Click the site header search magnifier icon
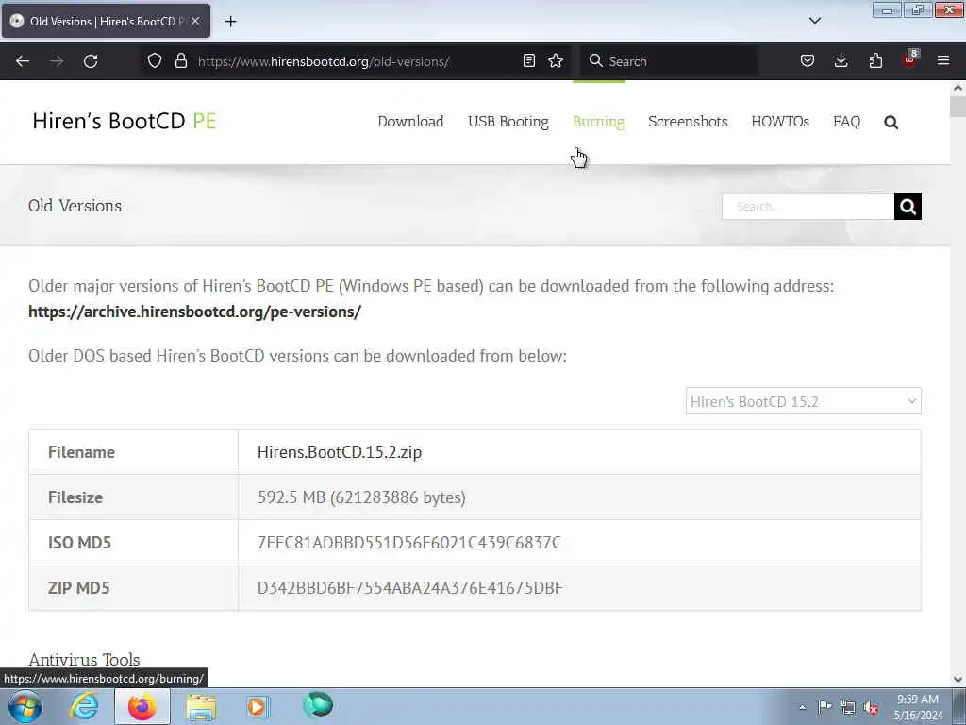The image size is (966, 725). pos(891,122)
